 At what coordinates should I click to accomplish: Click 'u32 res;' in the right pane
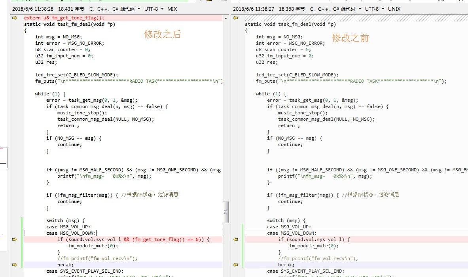tap(267, 62)
